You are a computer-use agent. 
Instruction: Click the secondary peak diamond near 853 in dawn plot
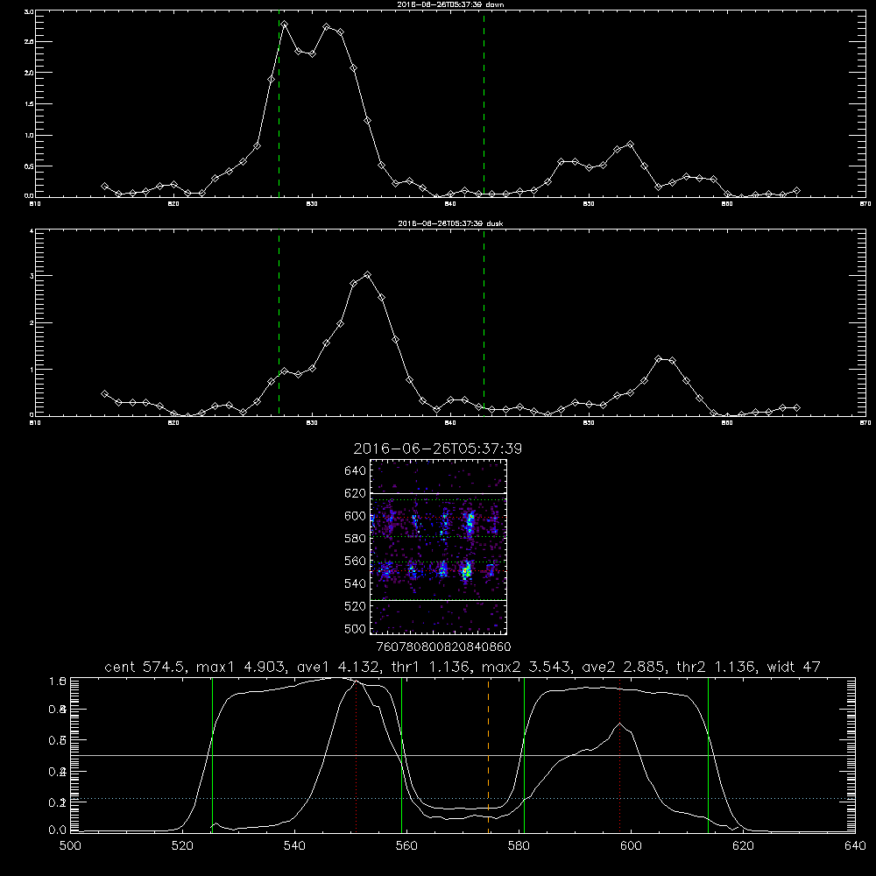pos(630,145)
